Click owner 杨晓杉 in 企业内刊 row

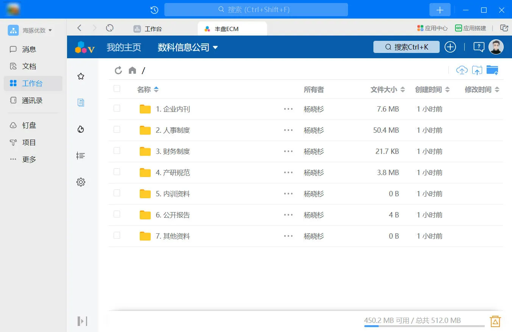pyautogui.click(x=314, y=109)
